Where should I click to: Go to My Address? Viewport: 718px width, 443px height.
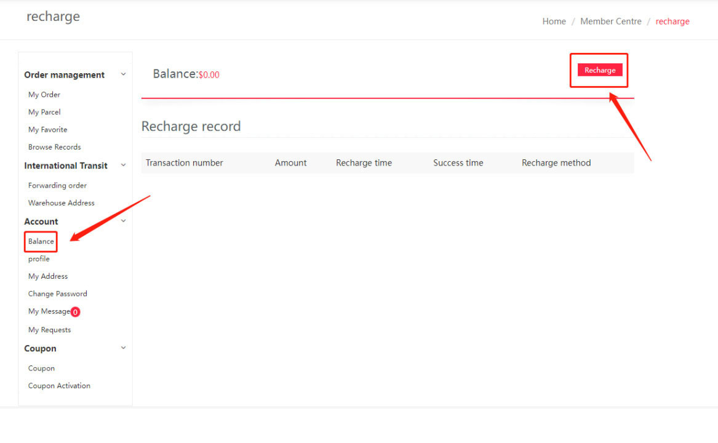[48, 276]
